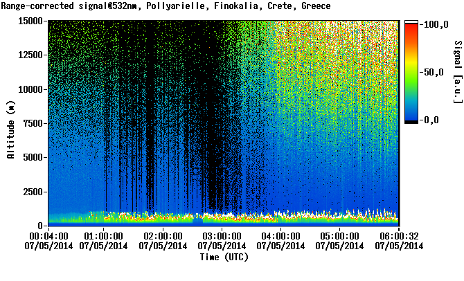464x281 pixels.
Task: Select the 04:00:00 time tick label
Action: click(x=283, y=236)
